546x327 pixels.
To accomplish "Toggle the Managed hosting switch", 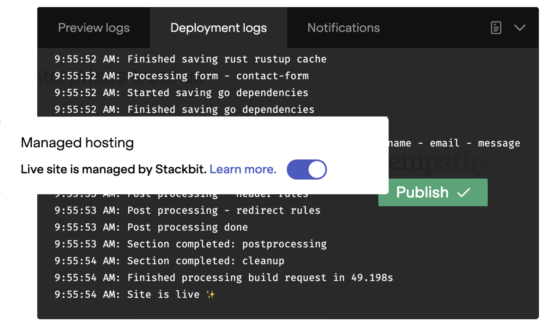I will [x=307, y=169].
